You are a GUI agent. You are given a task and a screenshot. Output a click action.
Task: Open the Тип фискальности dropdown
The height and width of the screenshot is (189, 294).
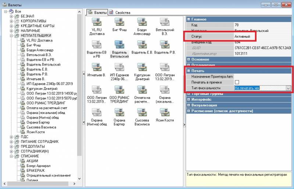tap(288, 88)
